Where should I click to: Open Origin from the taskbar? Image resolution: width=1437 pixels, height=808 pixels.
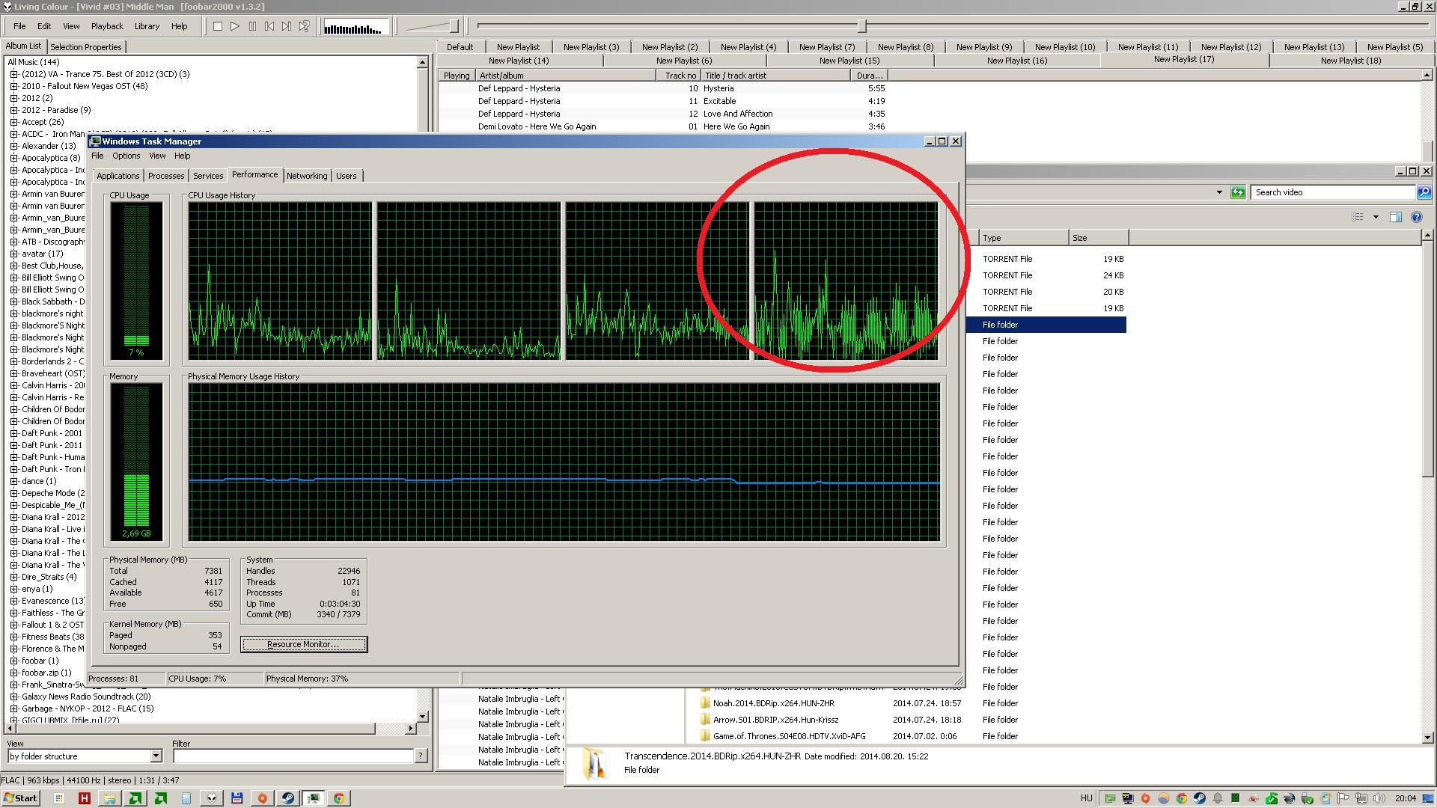tap(262, 798)
